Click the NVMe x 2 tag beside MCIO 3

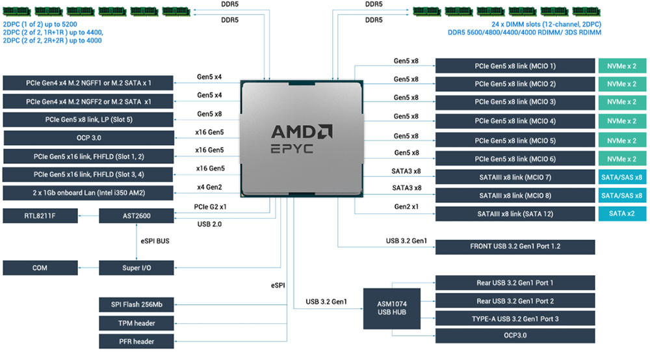(622, 102)
